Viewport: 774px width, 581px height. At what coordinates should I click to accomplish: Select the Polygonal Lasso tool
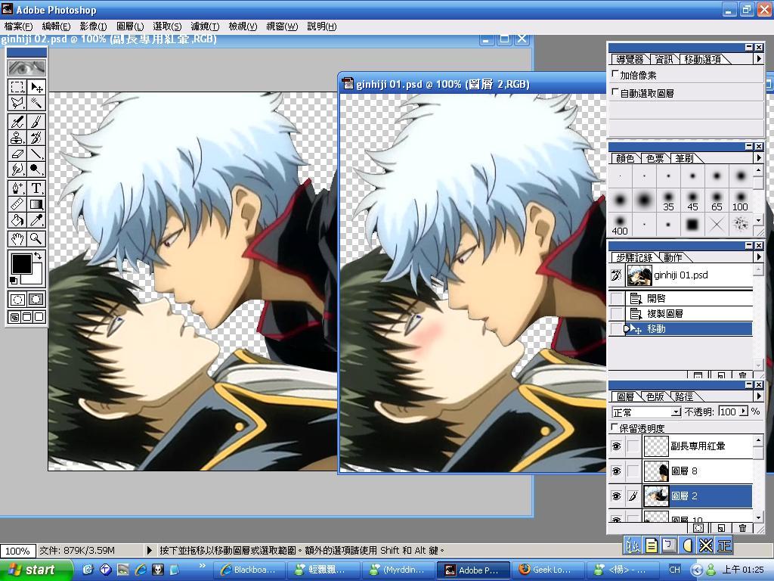pos(17,103)
